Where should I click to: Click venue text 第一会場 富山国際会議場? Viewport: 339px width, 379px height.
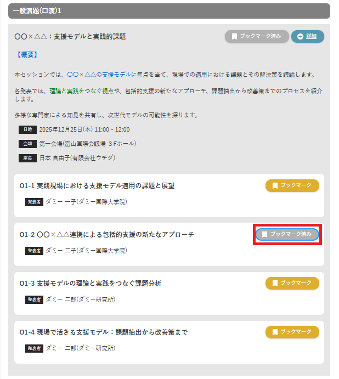tap(88, 144)
